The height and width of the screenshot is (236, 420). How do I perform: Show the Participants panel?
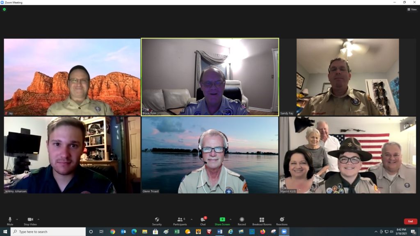180,220
